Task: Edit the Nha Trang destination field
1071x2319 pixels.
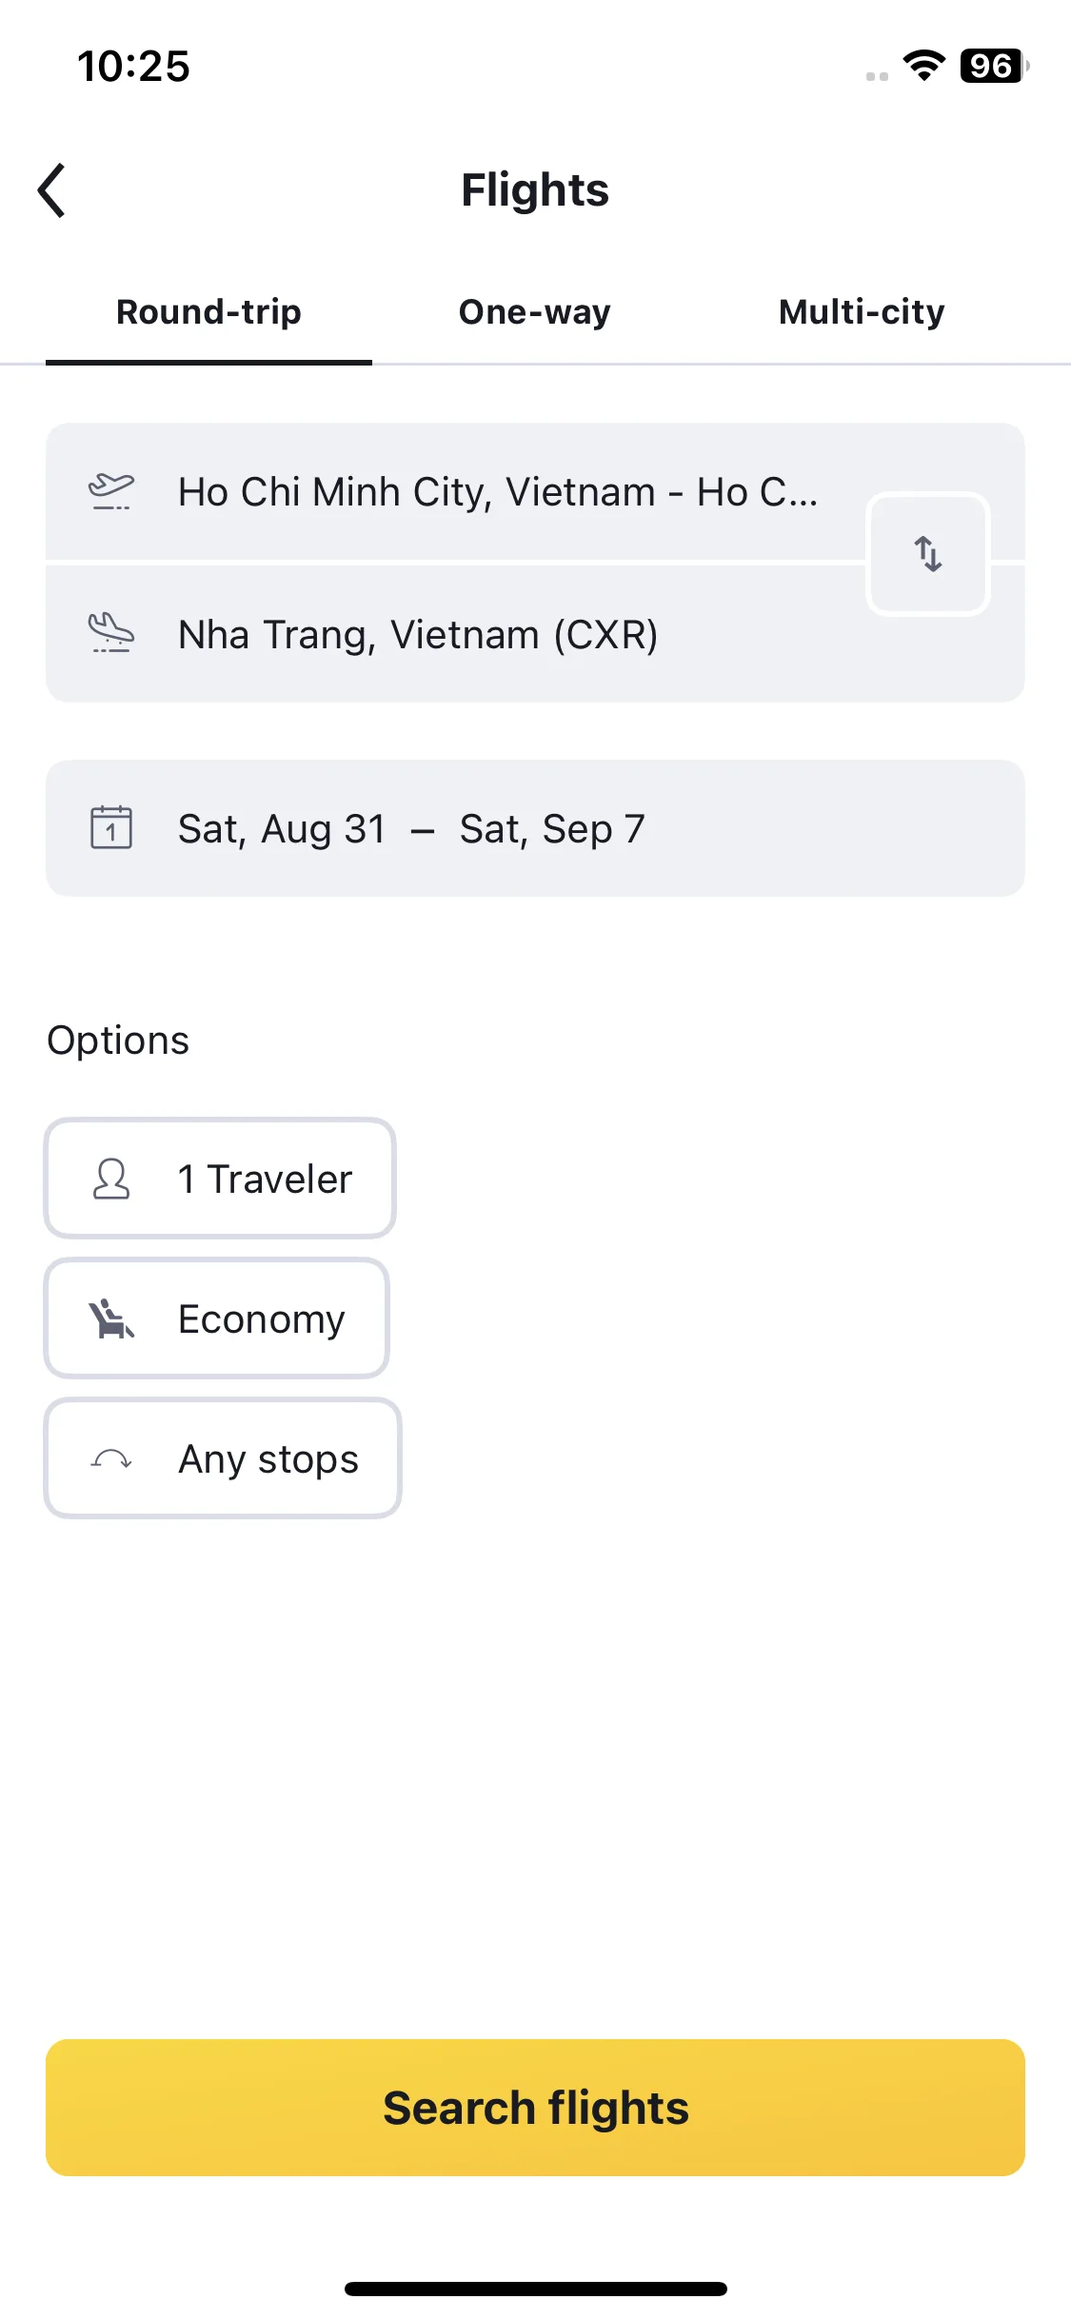Action: tap(456, 634)
